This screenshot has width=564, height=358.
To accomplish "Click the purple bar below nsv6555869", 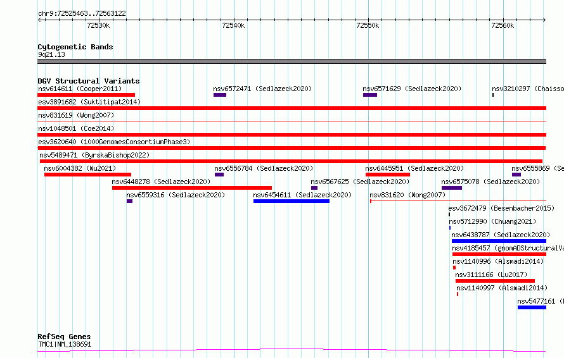I will [x=516, y=175].
